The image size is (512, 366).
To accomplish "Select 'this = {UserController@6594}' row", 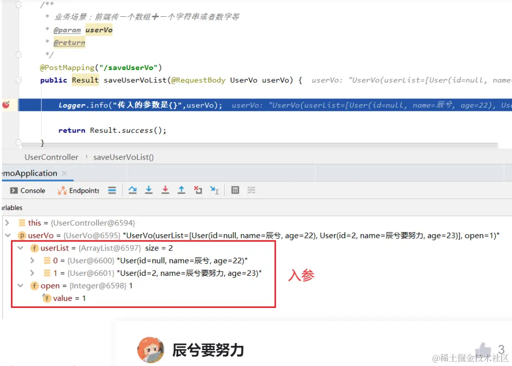I will pyautogui.click(x=77, y=223).
